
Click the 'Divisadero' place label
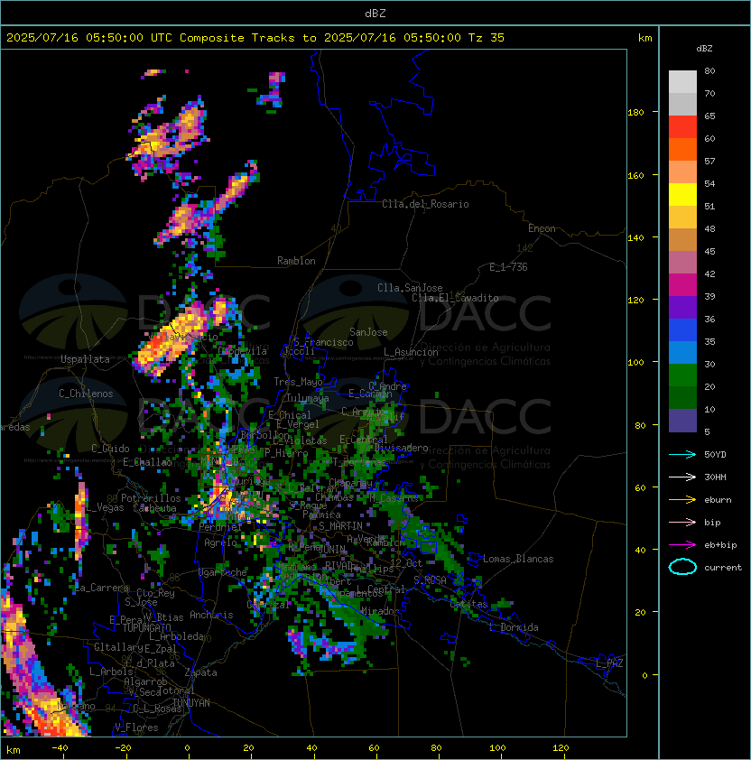click(401, 448)
